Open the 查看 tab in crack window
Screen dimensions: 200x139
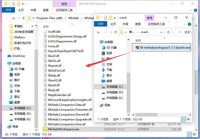tap(138, 24)
